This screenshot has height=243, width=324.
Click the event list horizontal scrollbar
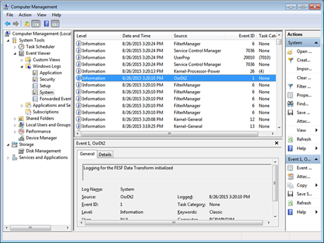pyautogui.click(x=170, y=133)
